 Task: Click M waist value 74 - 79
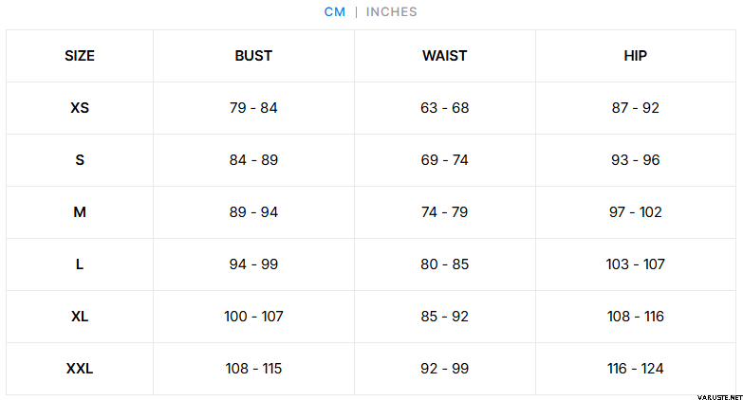[444, 212]
